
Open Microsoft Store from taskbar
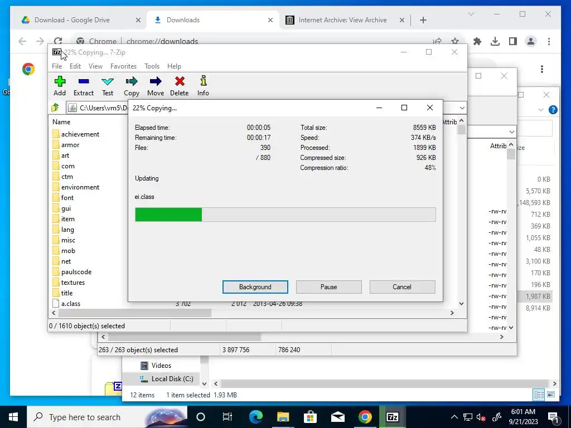coord(310,417)
